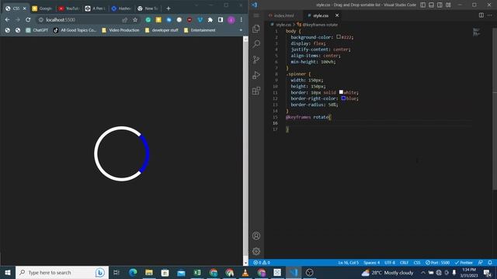
Task: Open the Entertainment bookmarks folder
Action: click(200, 30)
